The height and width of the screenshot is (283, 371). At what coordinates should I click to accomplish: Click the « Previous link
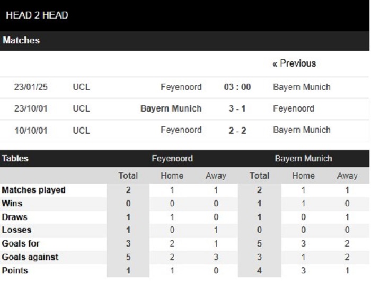point(294,63)
